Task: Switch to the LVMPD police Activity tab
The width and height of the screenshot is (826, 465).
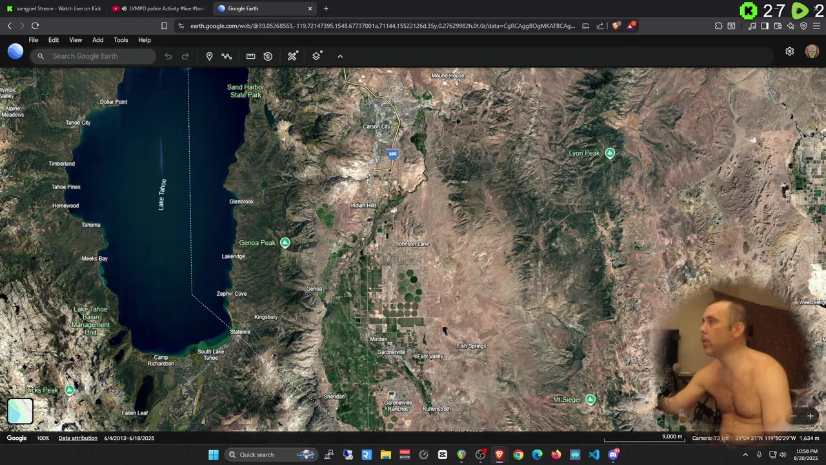Action: pos(158,8)
